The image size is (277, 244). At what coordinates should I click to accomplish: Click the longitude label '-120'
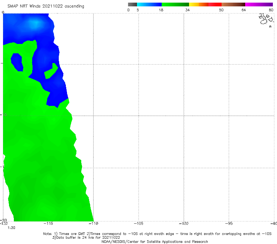4,223
